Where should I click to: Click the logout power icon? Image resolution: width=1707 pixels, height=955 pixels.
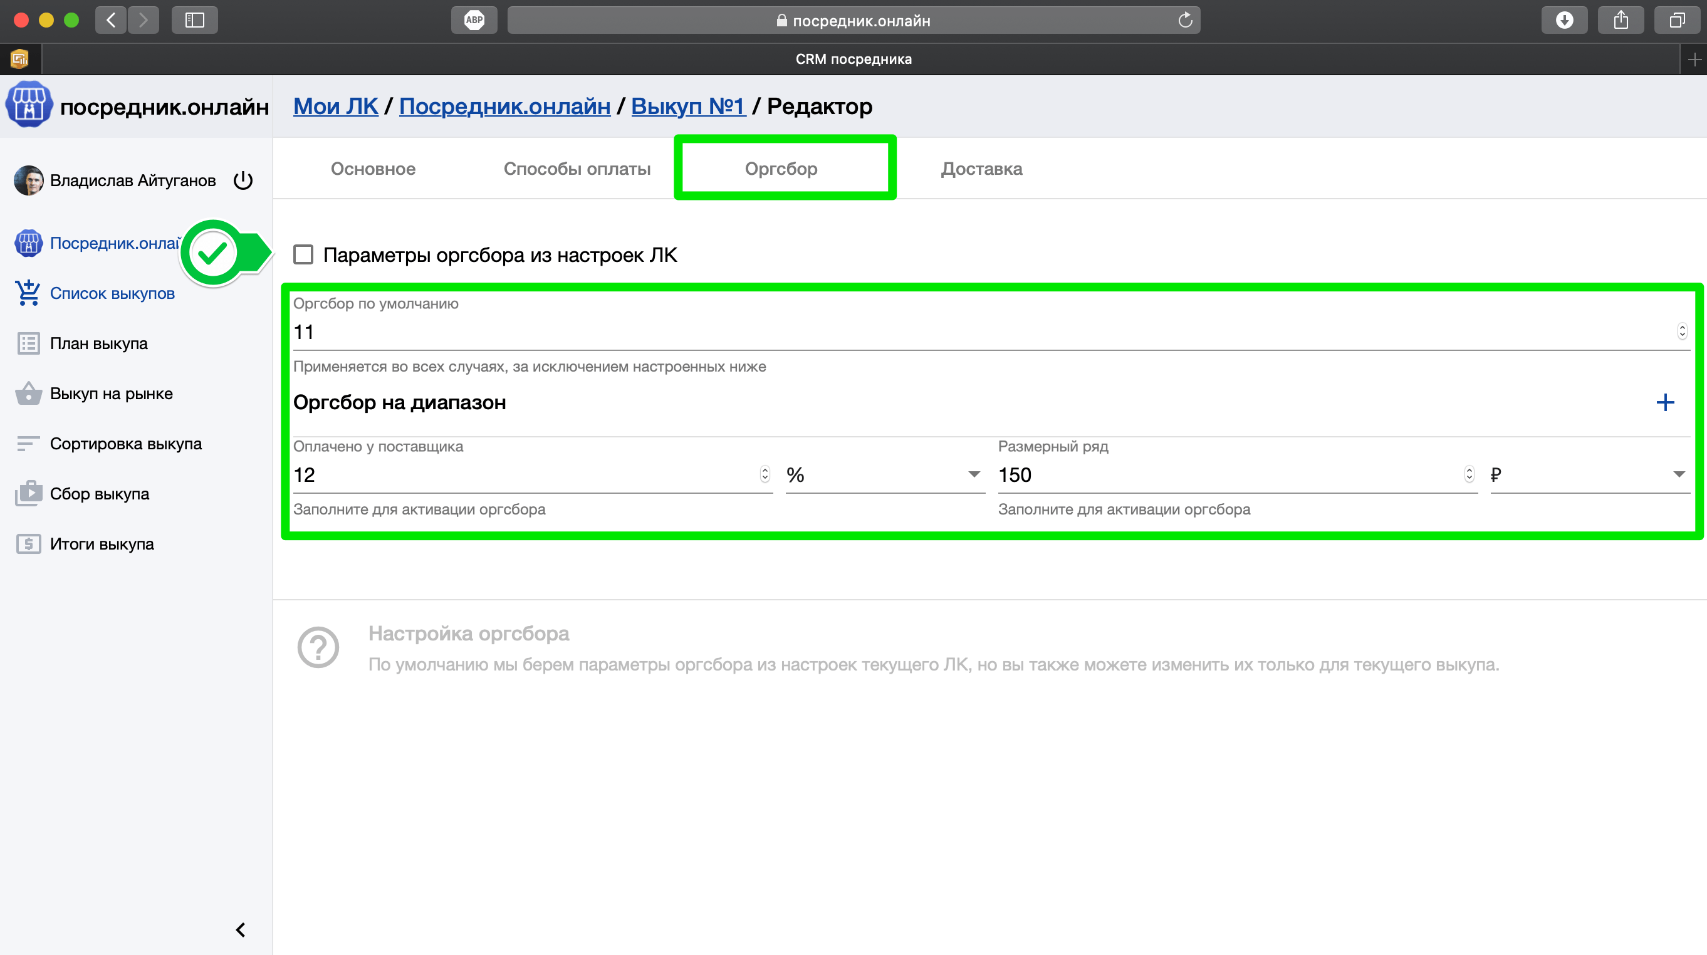(x=243, y=180)
